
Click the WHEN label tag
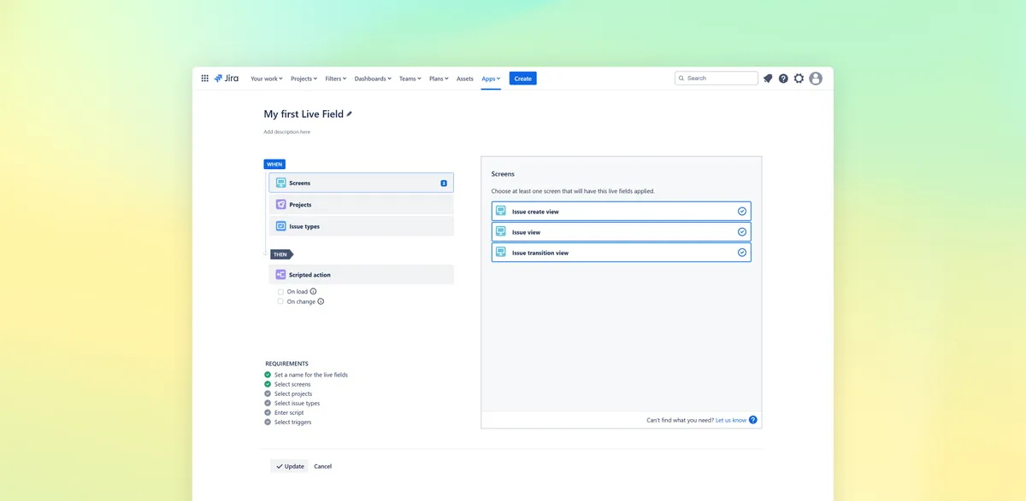pos(274,164)
